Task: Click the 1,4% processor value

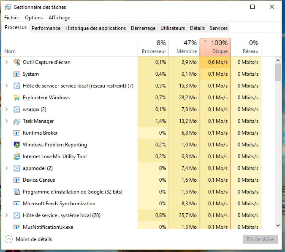Action: click(x=161, y=121)
